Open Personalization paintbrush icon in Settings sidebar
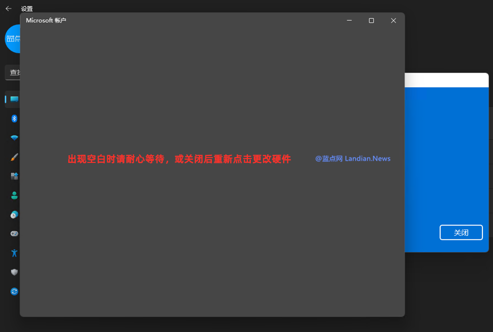 [x=14, y=157]
